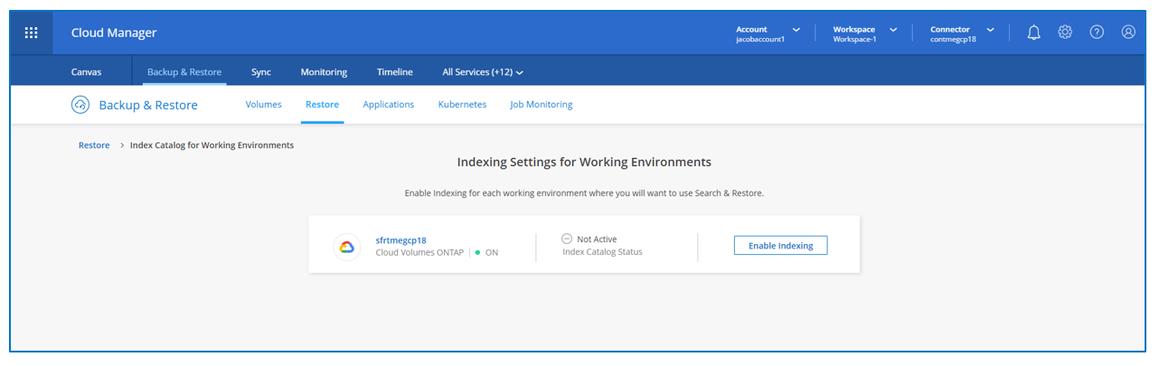1159x366 pixels.
Task: Open the user profile icon
Action: (1128, 33)
